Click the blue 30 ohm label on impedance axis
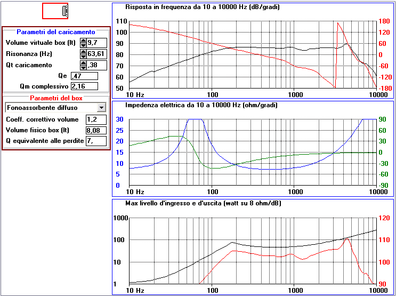 pos(120,119)
